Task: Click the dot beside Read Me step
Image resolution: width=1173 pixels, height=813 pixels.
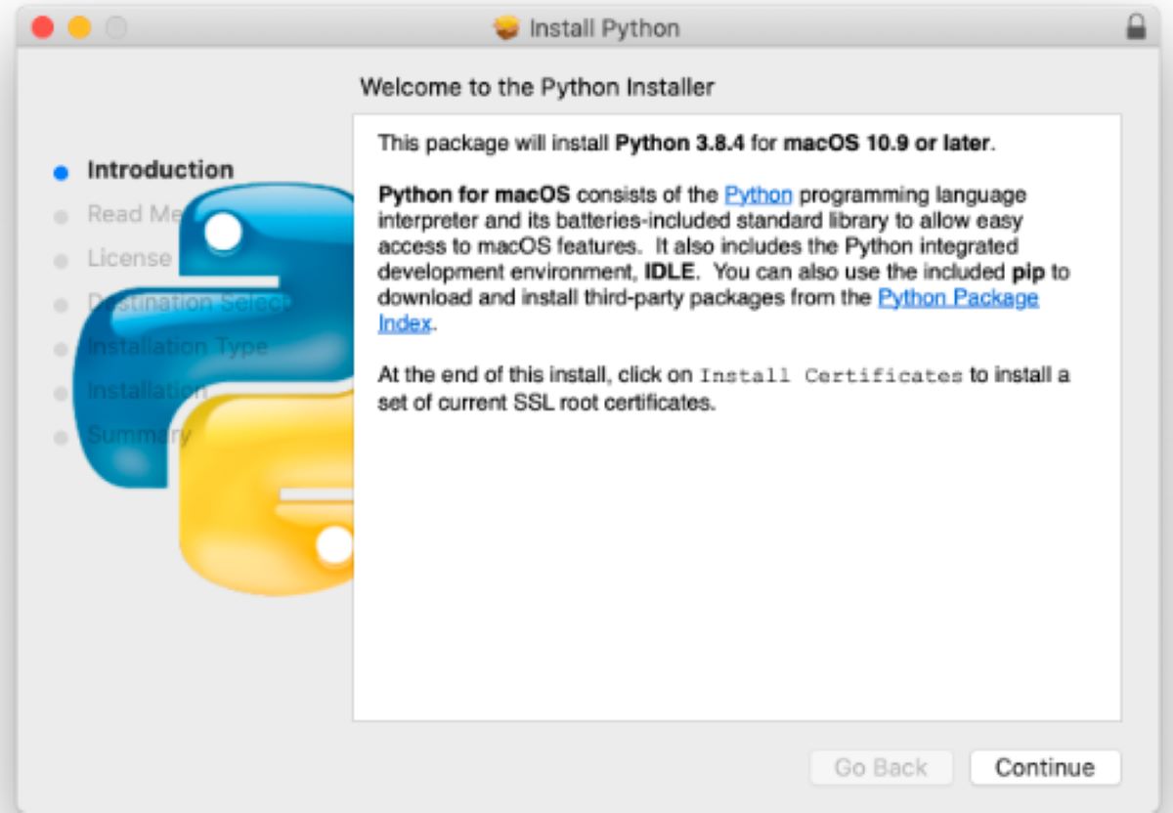Action: [61, 215]
